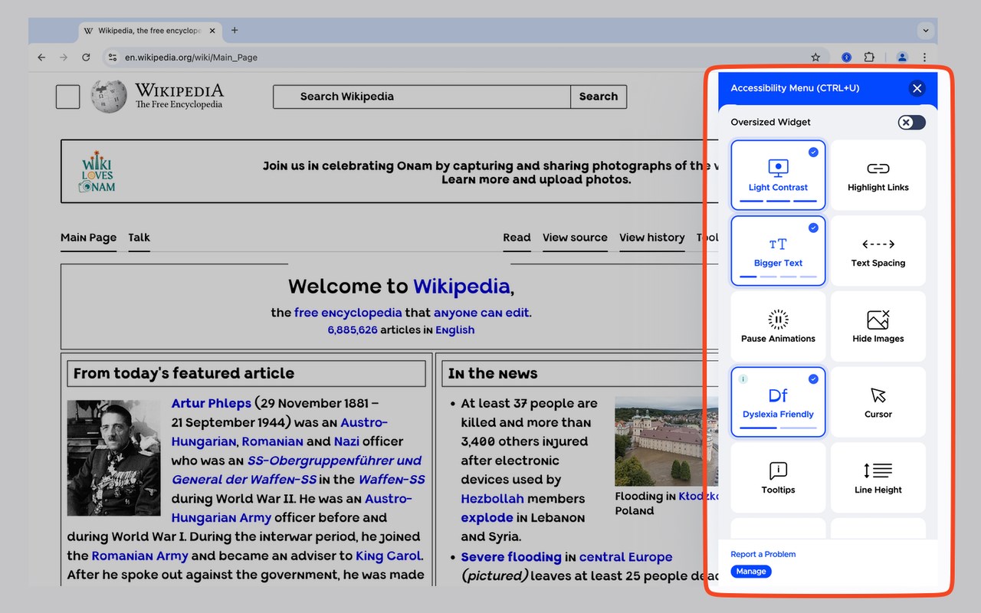The height and width of the screenshot is (613, 981).
Task: Turn on Hide Images
Action: 878,326
